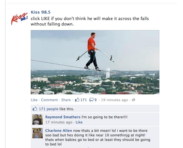Open the tightrope walker photo
This screenshot has height=148, width=183.
(x=95, y=62)
